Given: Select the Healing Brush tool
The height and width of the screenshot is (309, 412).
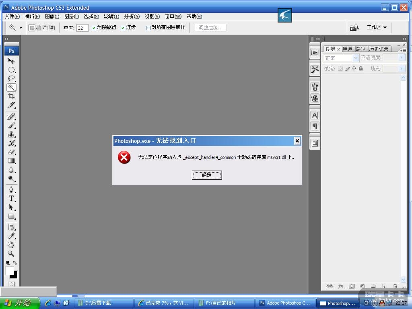Looking at the screenshot, I should 11,116.
